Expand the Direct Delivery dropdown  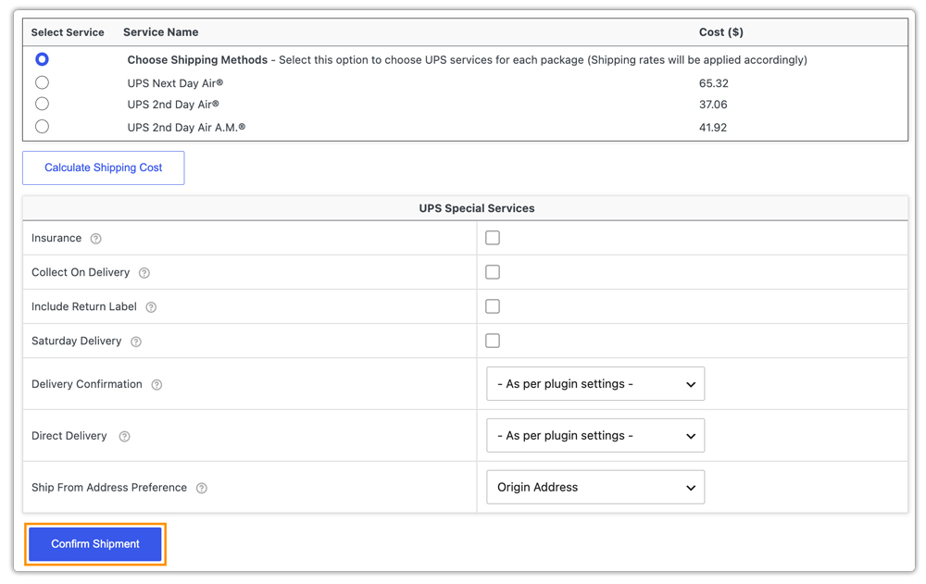pyautogui.click(x=595, y=436)
